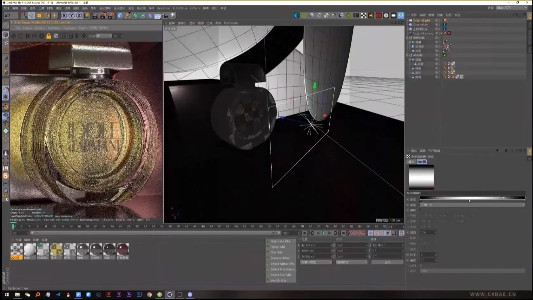Choose Duplicate Mix from the context menu

pos(280,241)
